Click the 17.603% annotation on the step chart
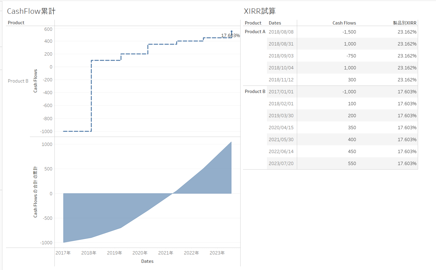 [x=230, y=35]
